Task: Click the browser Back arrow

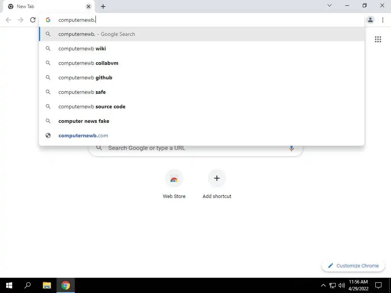Action: click(8, 20)
